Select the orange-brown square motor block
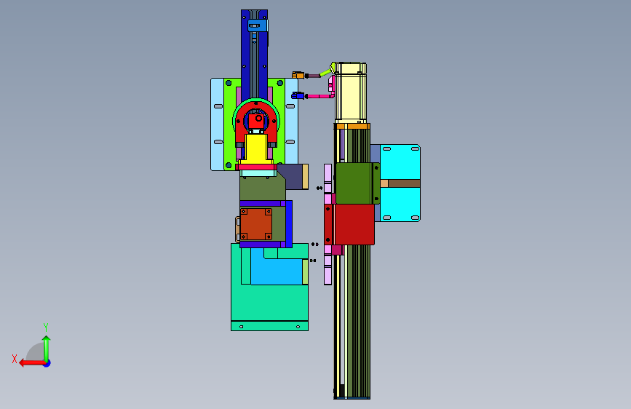The height and width of the screenshot is (409, 631). point(256,224)
